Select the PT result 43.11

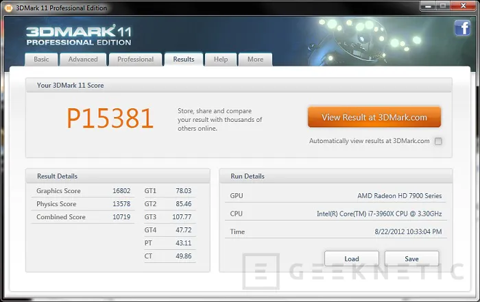(183, 243)
